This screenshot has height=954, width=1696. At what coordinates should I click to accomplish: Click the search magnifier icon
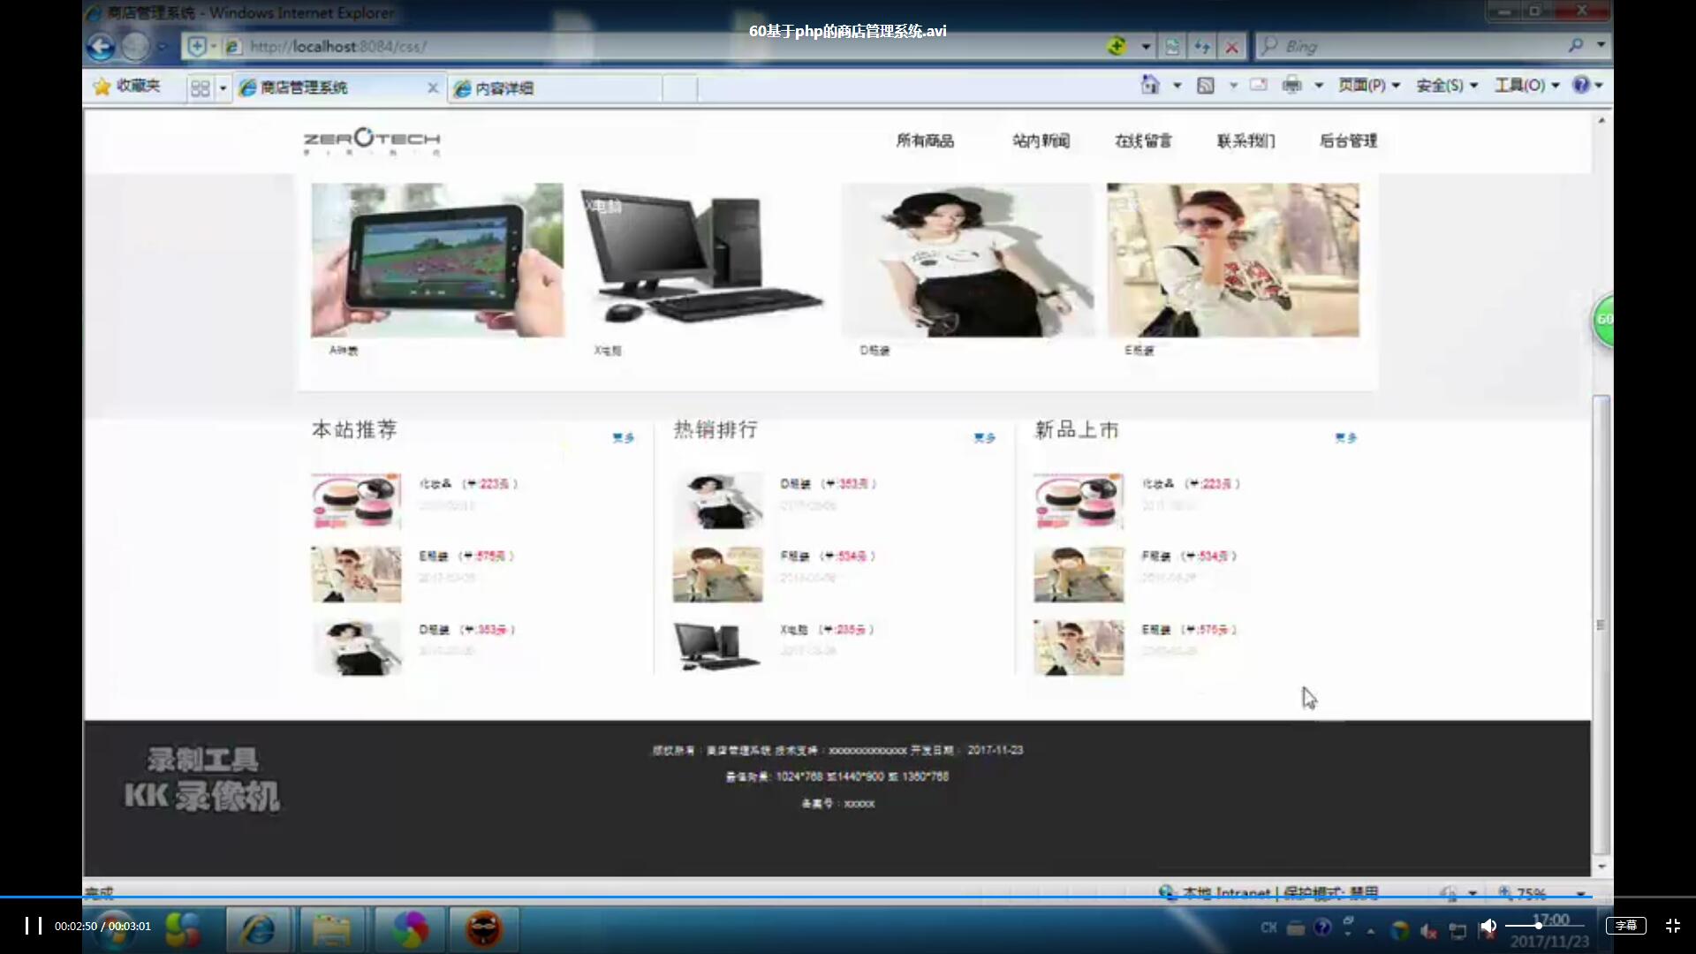pyautogui.click(x=1576, y=45)
